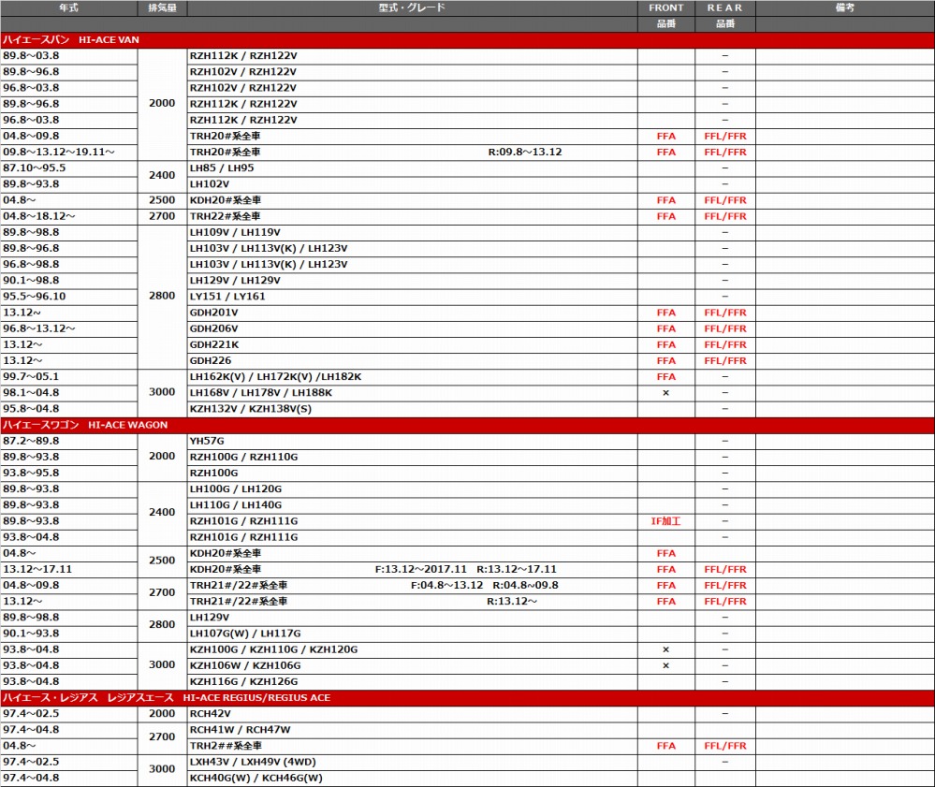Select the LH110G / LH140G cell
935x787 pixels.
pyautogui.click(x=412, y=505)
